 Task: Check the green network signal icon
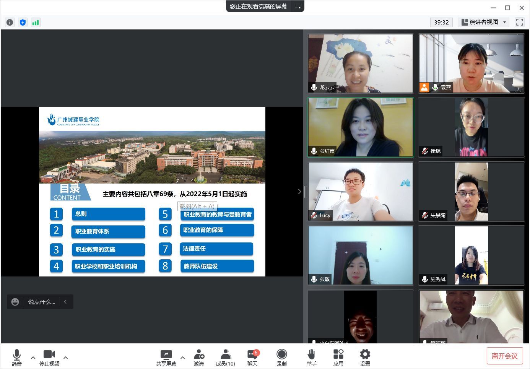pyautogui.click(x=36, y=23)
